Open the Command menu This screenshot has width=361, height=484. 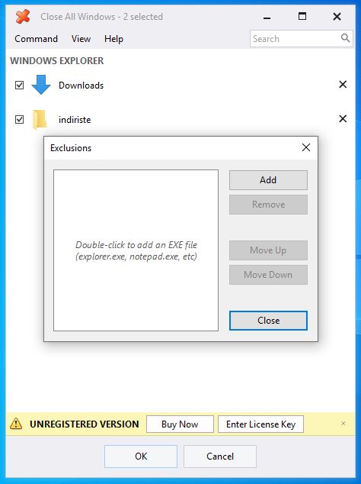tap(36, 39)
